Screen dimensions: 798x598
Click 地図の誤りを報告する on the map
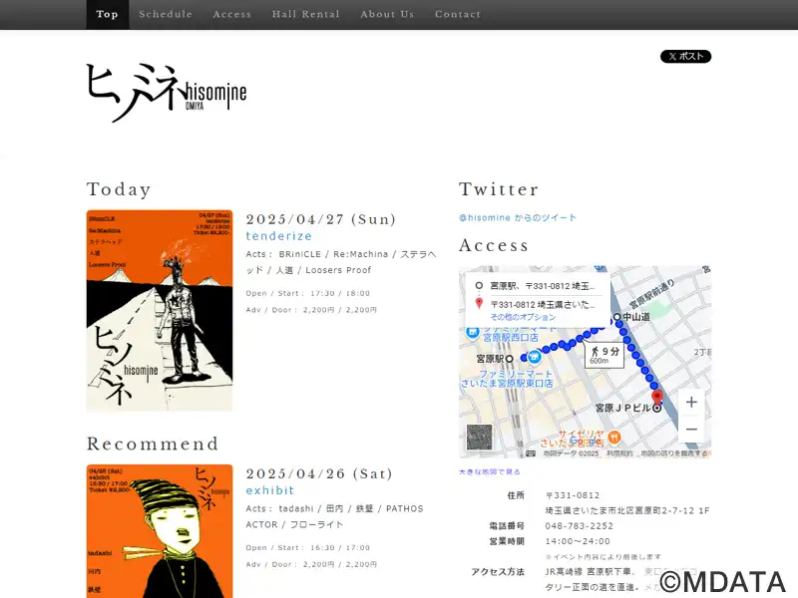(x=674, y=453)
